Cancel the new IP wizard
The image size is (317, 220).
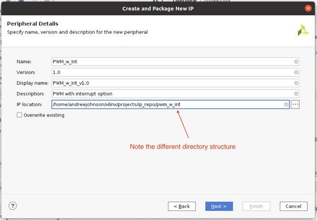[293, 206]
